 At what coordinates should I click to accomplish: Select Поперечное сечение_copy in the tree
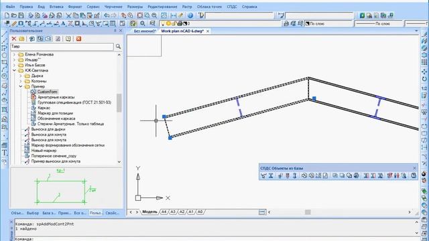pyautogui.click(x=54, y=156)
